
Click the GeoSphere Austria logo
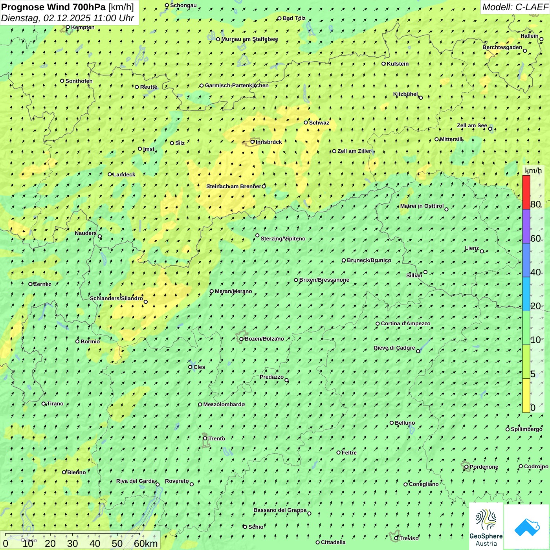click(x=486, y=526)
